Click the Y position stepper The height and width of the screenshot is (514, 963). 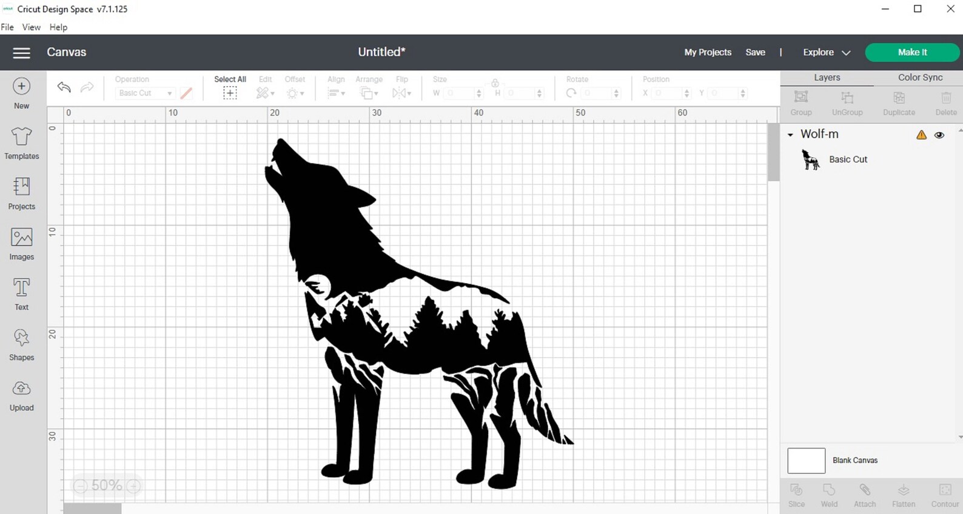(x=743, y=93)
